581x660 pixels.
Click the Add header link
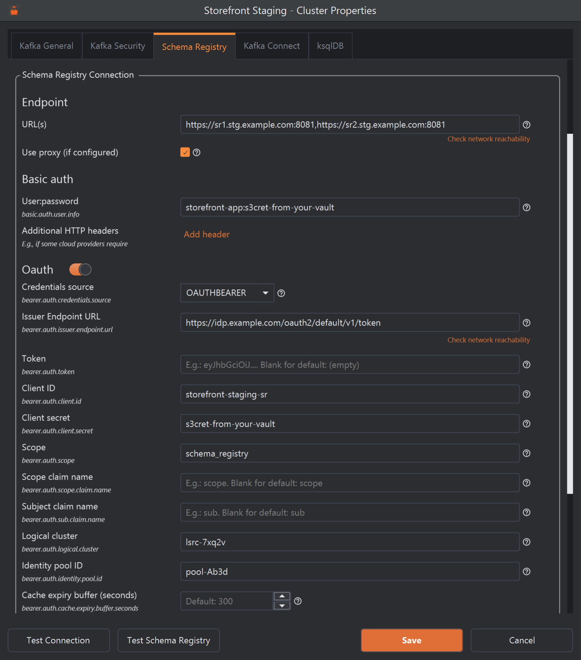coord(207,234)
